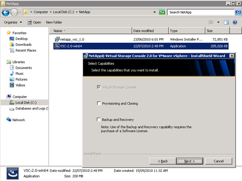Toggle the preview pane icon
Viewport: 242px width, 181px height.
(x=226, y=22)
